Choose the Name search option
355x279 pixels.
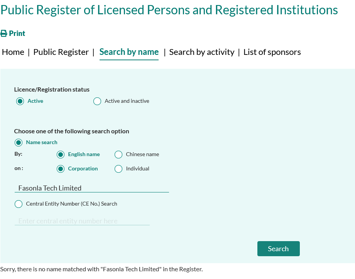point(19,143)
